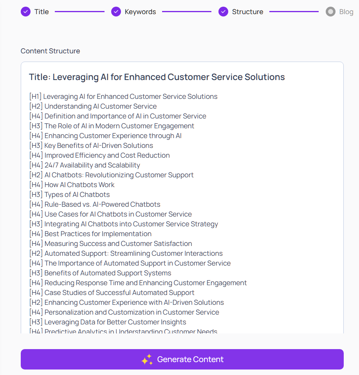Image resolution: width=359 pixels, height=375 pixels.
Task: Click the 24/7 Availability and Scalability line
Action: 92,165
